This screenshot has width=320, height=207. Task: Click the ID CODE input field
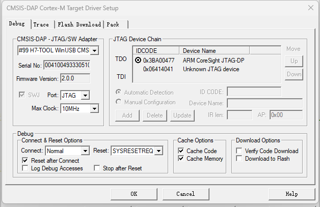(254, 92)
